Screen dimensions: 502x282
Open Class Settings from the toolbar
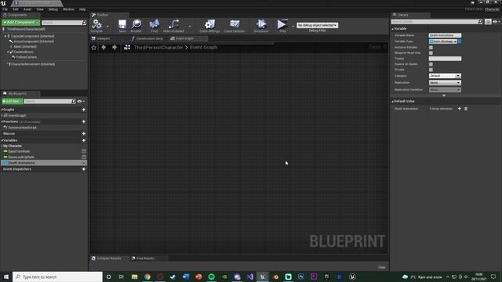click(209, 25)
